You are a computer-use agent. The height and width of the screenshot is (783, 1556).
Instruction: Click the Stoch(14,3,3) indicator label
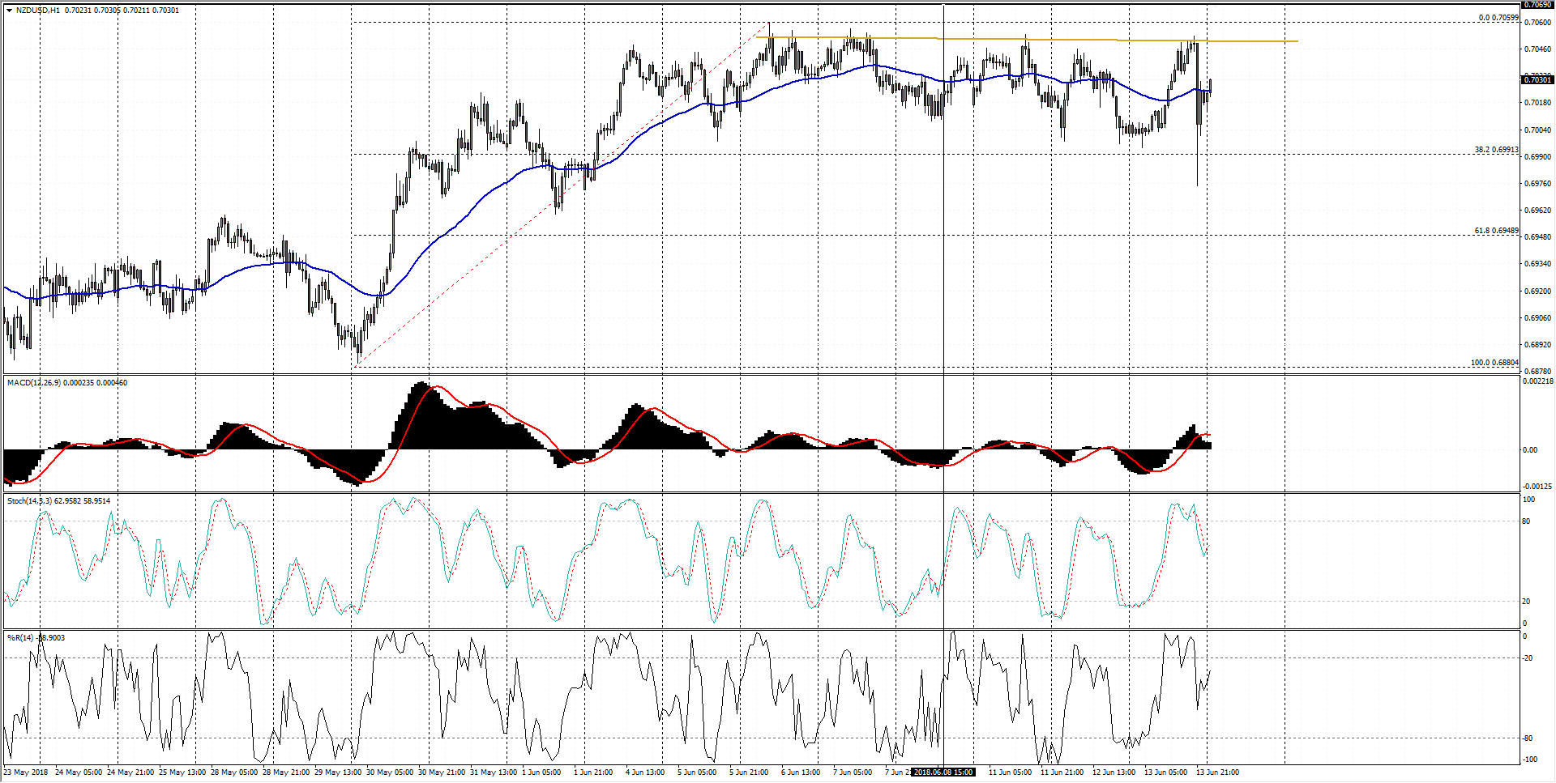pyautogui.click(x=29, y=501)
